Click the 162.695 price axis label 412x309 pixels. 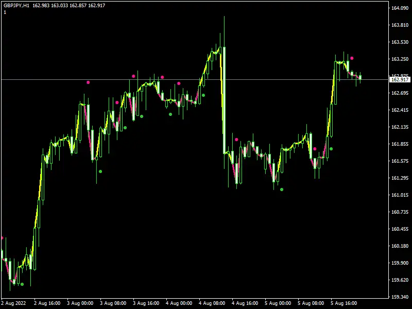pyautogui.click(x=400, y=93)
